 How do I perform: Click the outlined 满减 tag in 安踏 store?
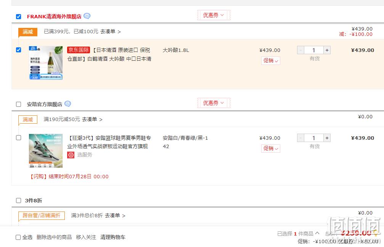(x=28, y=120)
